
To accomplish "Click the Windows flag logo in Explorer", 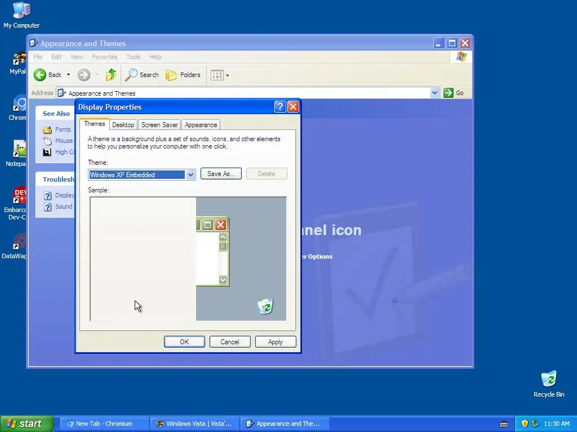I will 461,57.
